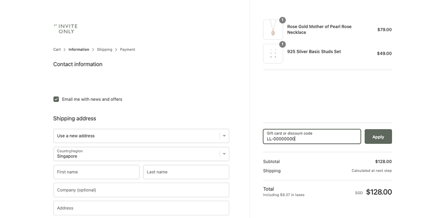The width and height of the screenshot is (447, 218).
Task: Click the Address input field
Action: pos(141,208)
